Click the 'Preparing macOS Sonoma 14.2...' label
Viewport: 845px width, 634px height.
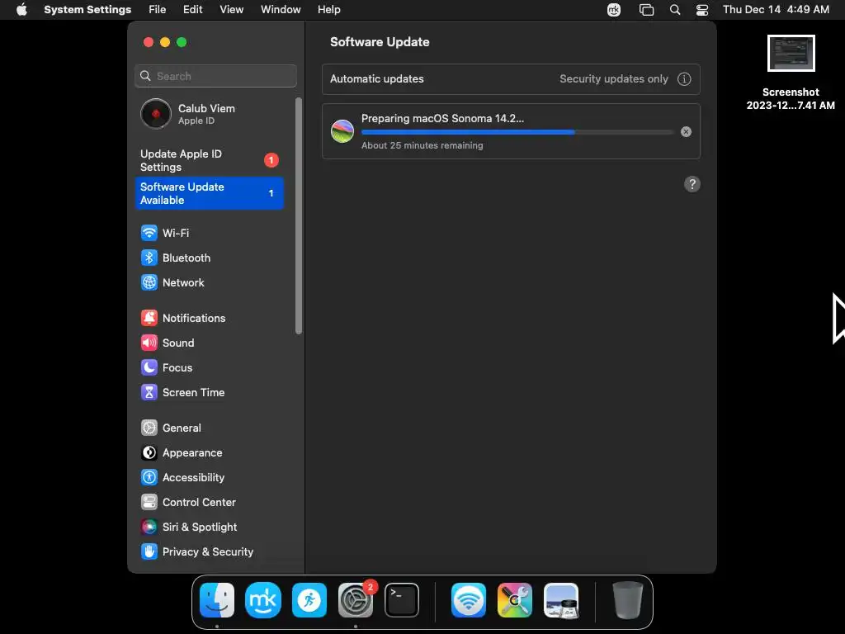tap(442, 119)
